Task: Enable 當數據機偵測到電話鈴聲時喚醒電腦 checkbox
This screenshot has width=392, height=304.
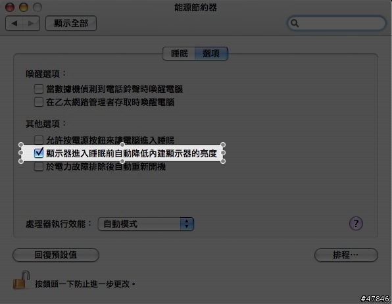Action: pyautogui.click(x=39, y=89)
